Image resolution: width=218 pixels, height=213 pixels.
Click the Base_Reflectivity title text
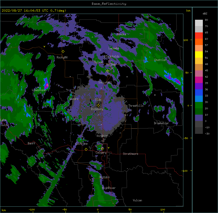[109, 4]
